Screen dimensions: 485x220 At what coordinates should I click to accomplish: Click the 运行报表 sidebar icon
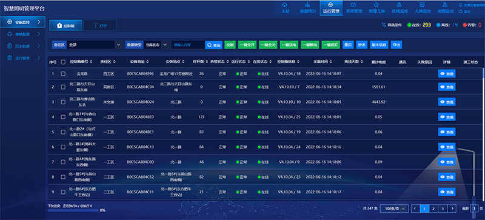coord(10,58)
